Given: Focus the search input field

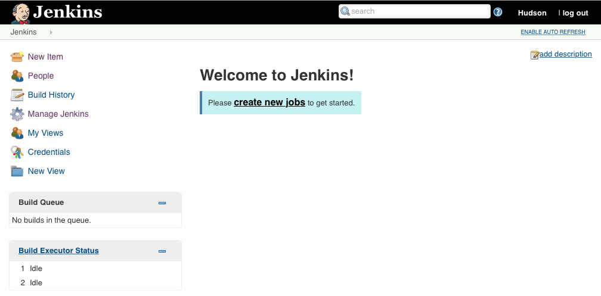Looking at the screenshot, I should (x=414, y=11).
